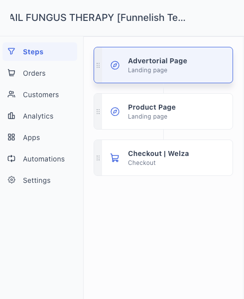Viewport: 244px width, 299px height.
Task: Click the cart icon beside Orders
Action: coord(11,73)
